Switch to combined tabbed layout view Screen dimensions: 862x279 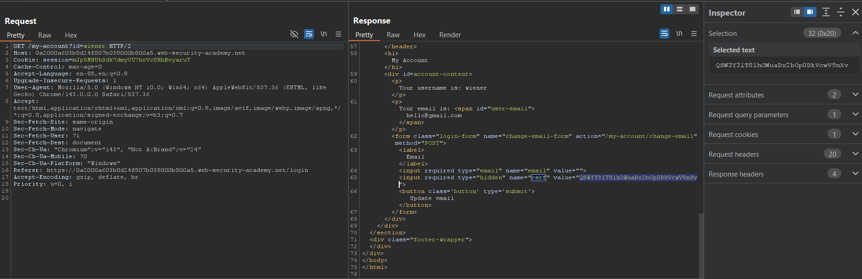693,9
